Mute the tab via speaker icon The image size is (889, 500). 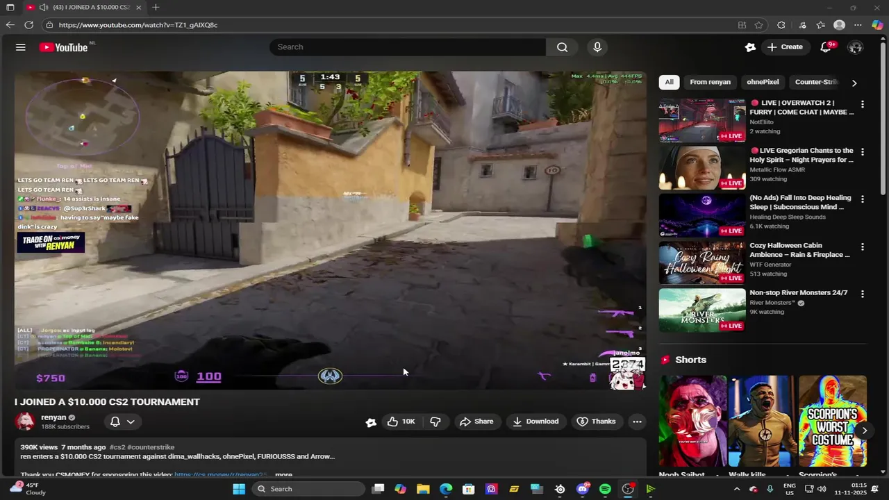44,7
